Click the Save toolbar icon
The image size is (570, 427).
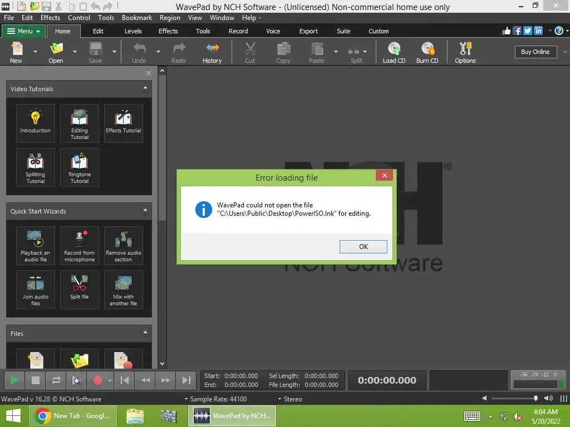pyautogui.click(x=96, y=52)
